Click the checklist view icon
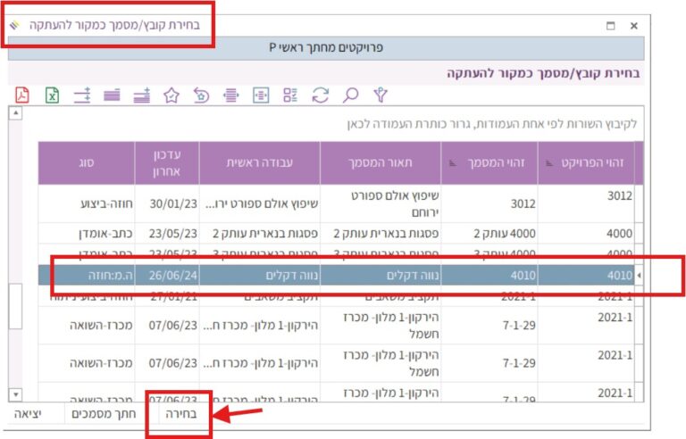The width and height of the screenshot is (686, 439). click(x=290, y=95)
